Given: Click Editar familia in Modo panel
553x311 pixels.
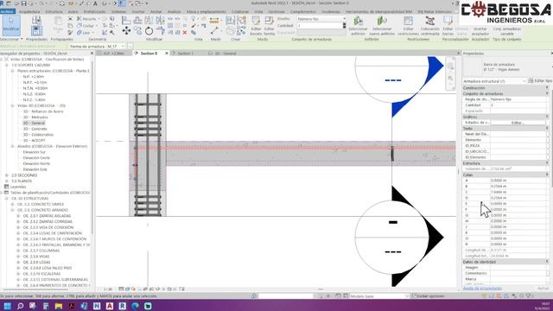Looking at the screenshot, I should point(269,26).
